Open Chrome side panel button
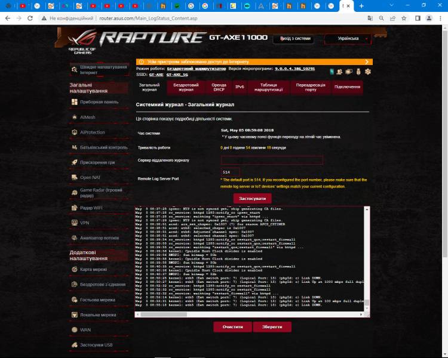Screen dimensions: 448x358 (418, 18)
